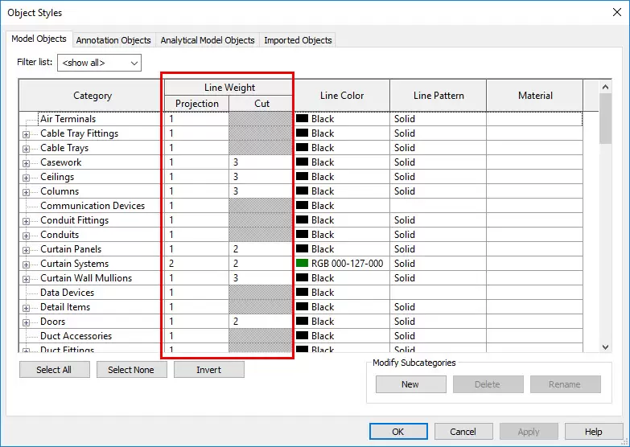Open Help for Object Styles
The width and height of the screenshot is (630, 447).
tap(593, 432)
